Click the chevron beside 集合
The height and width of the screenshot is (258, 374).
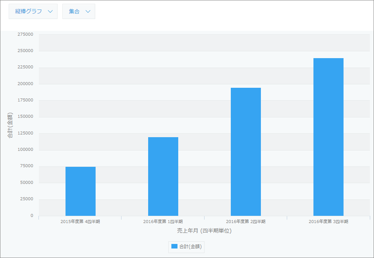(89, 11)
